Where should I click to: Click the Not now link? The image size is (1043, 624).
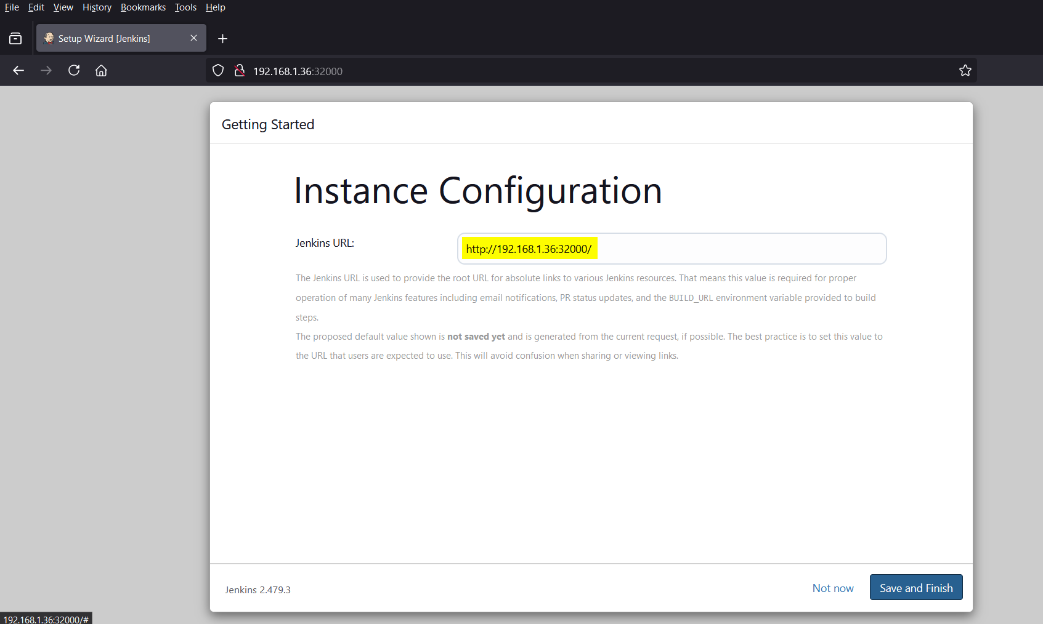click(833, 588)
